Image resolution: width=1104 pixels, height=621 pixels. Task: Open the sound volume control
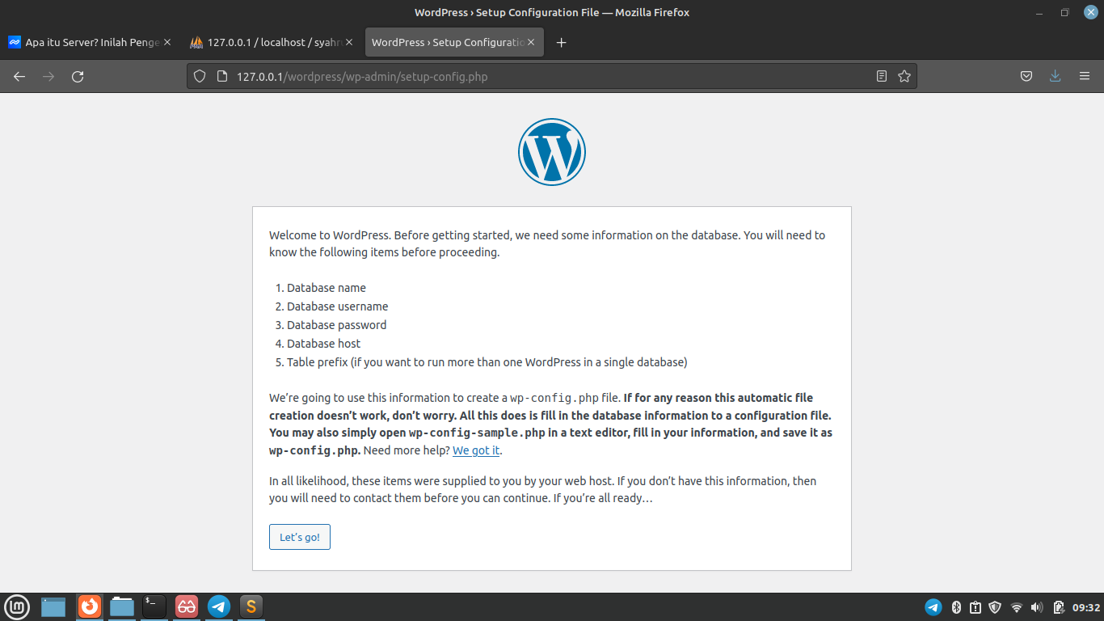pyautogui.click(x=1037, y=607)
